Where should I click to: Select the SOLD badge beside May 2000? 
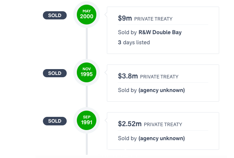click(55, 15)
